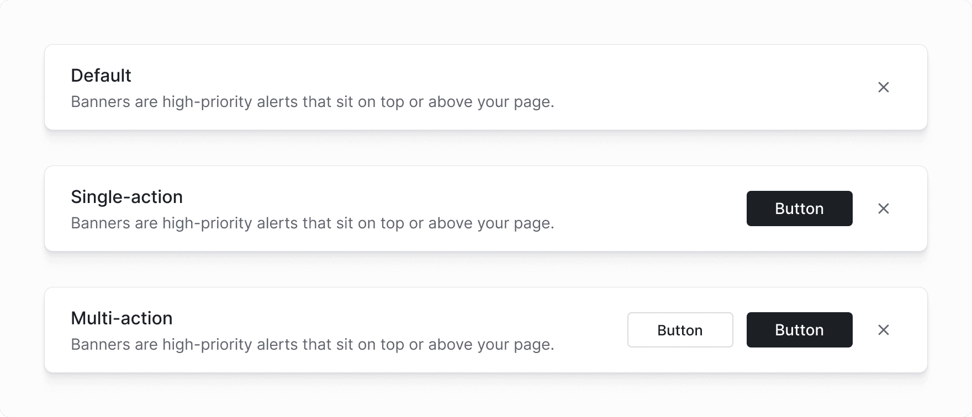Dismiss the Default banner with its X icon
The width and height of the screenshot is (972, 417).
coord(883,87)
